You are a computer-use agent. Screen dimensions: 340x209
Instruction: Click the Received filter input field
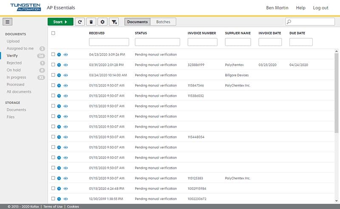[x=109, y=42]
